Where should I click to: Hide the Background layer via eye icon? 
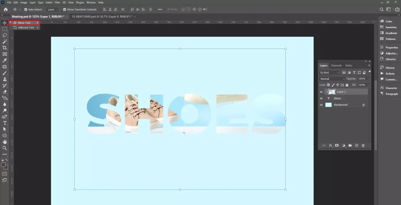[x=321, y=105]
